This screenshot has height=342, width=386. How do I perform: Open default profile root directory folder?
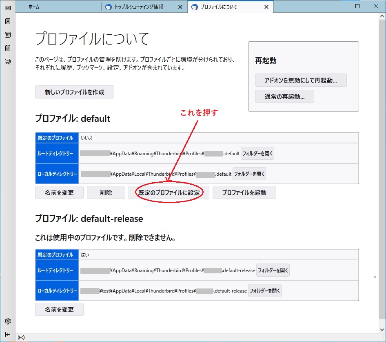coord(257,154)
